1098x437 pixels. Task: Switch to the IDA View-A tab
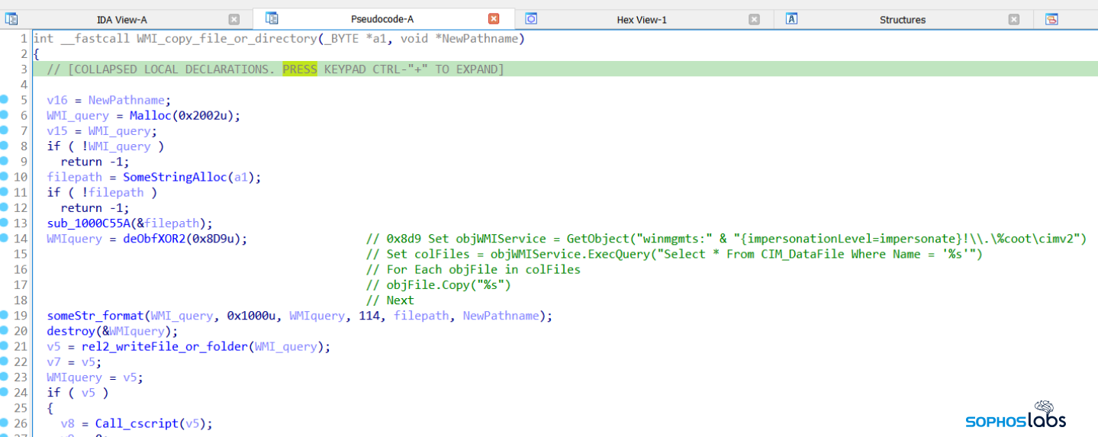[121, 20]
